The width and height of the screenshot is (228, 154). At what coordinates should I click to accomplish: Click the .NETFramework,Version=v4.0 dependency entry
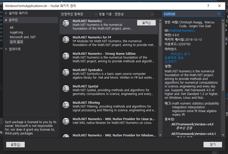pyautogui.click(x=192, y=124)
